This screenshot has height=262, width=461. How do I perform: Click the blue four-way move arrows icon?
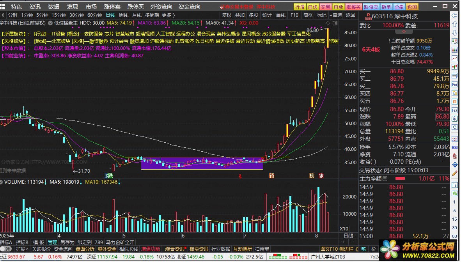[x=454, y=165]
